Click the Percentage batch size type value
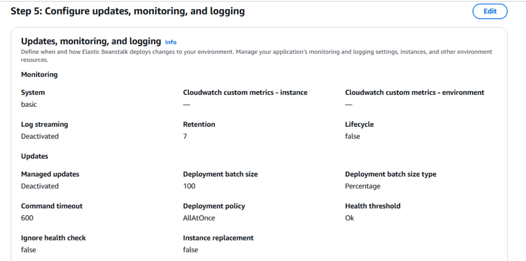Image resolution: width=526 pixels, height=261 pixels. (x=363, y=186)
